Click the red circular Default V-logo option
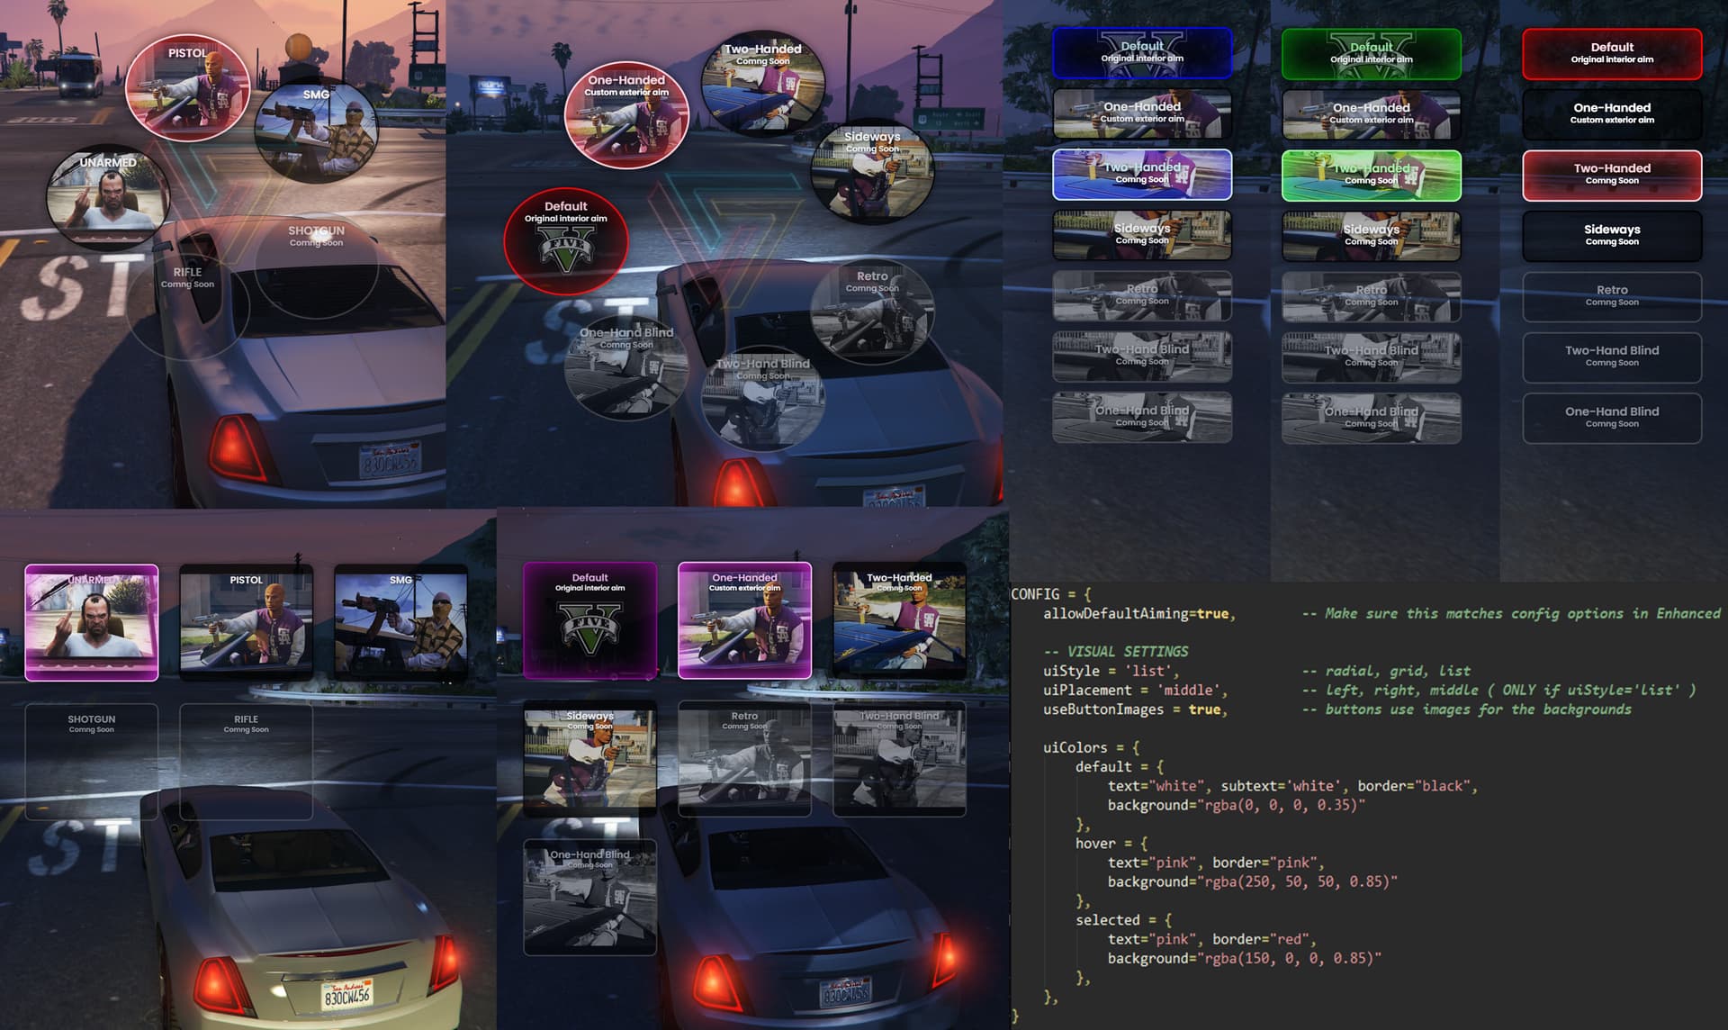 pyautogui.click(x=565, y=241)
